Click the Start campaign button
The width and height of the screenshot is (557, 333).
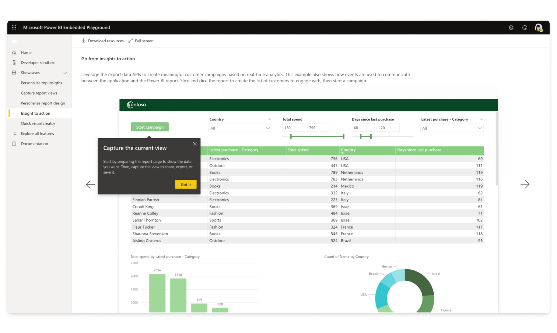150,127
